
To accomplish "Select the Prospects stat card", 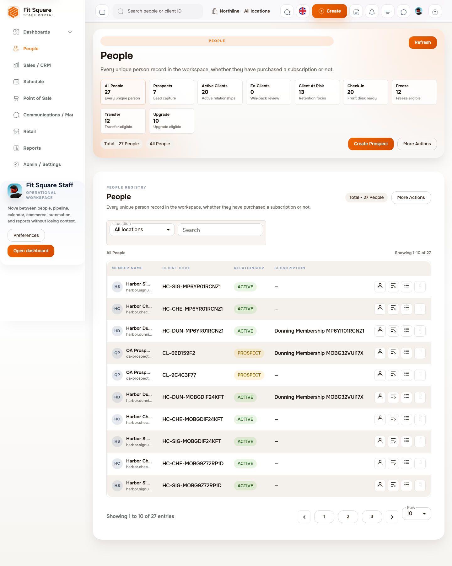I will point(171,92).
